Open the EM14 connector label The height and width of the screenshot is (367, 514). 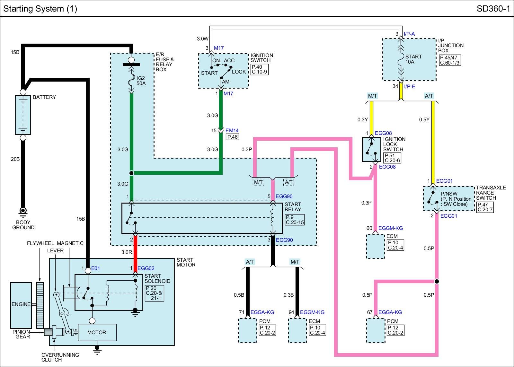click(x=232, y=130)
